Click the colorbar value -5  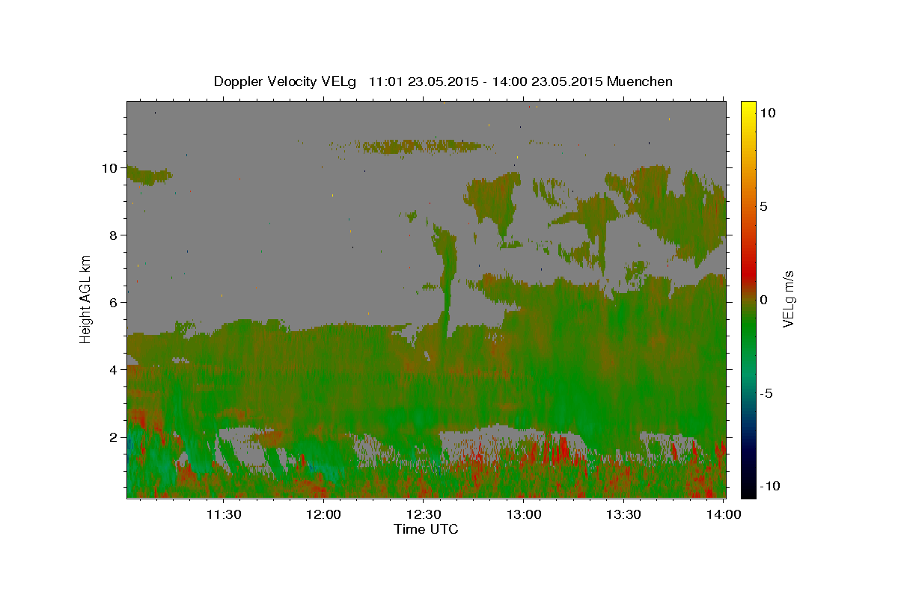[x=766, y=393]
